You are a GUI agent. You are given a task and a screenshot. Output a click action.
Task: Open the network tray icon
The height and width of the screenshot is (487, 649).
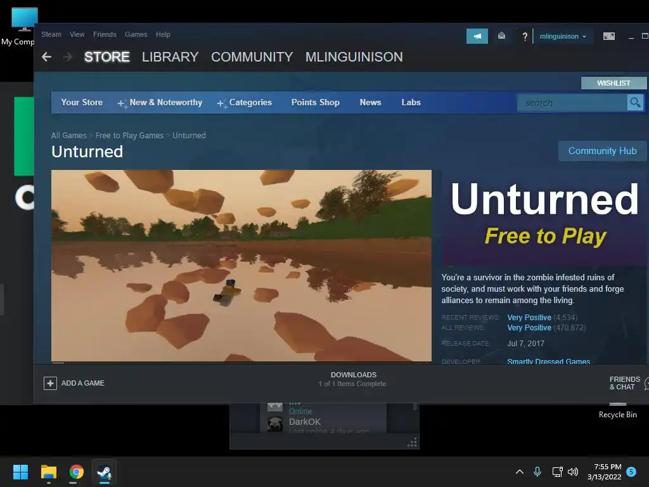(557, 472)
